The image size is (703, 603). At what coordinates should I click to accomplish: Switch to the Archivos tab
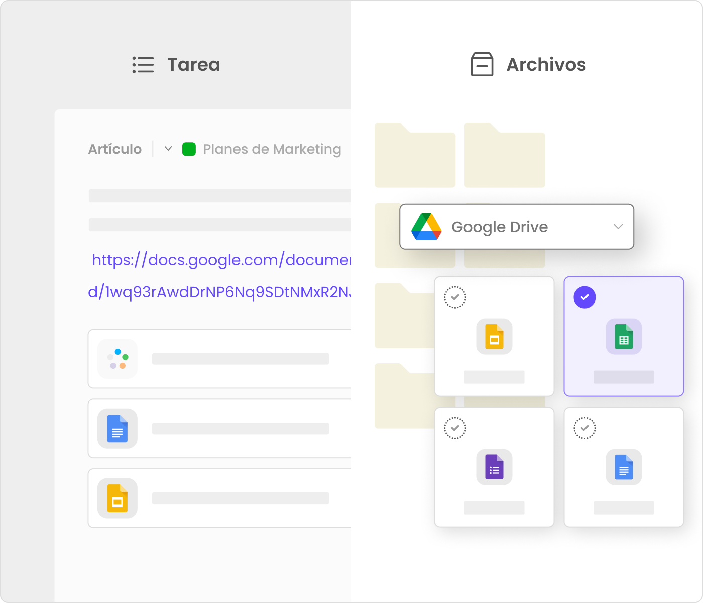[x=528, y=65]
